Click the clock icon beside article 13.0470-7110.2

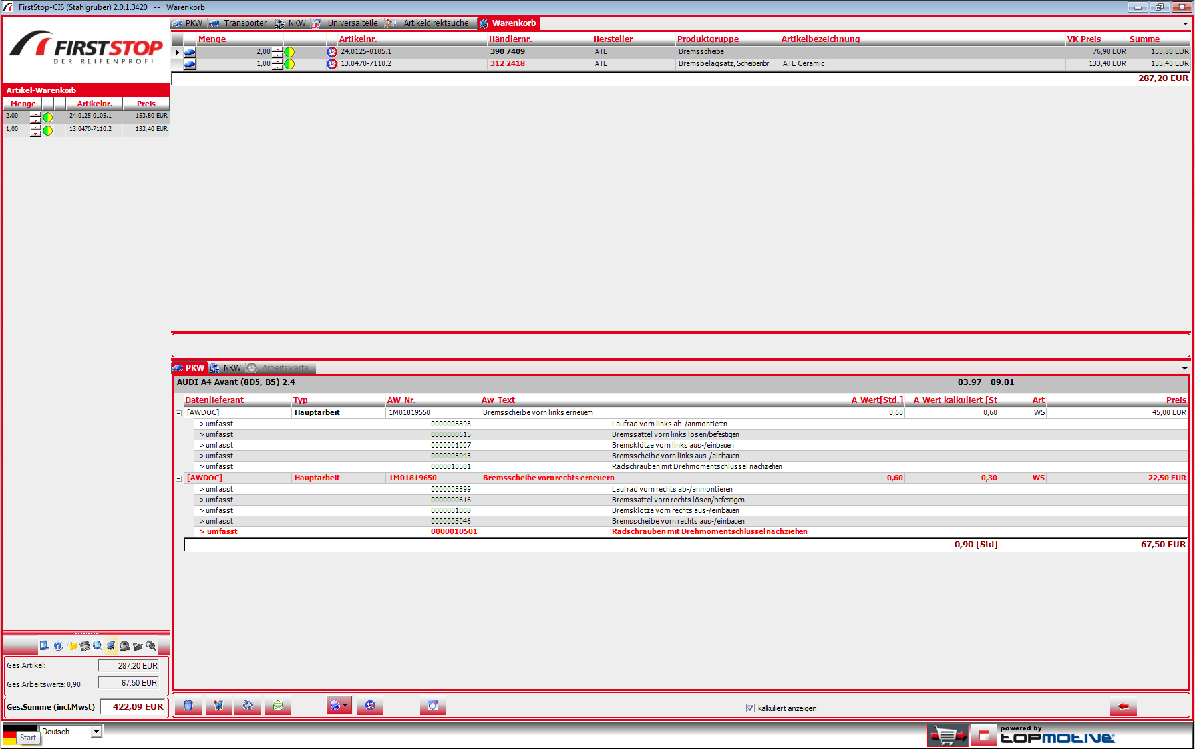332,64
